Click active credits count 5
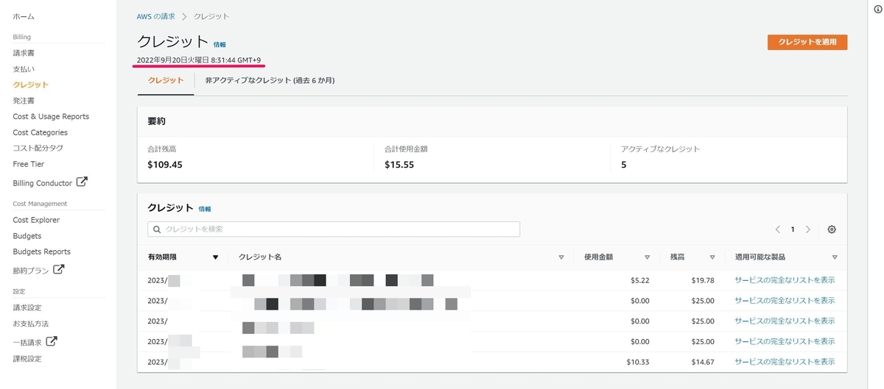The width and height of the screenshot is (884, 389). click(624, 165)
